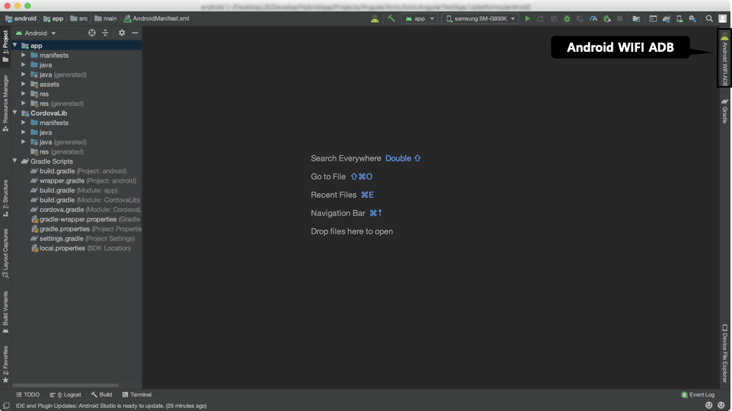Click the Search Everywhere magnifier icon

(709, 19)
